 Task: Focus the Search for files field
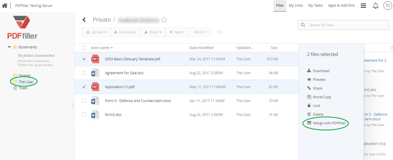(343, 25)
